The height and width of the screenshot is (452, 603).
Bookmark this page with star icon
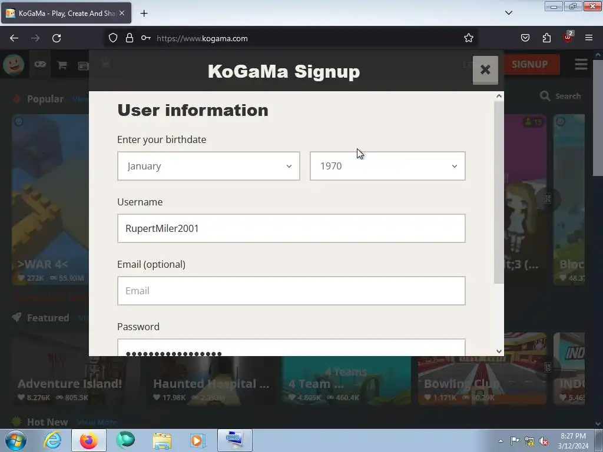(x=468, y=38)
